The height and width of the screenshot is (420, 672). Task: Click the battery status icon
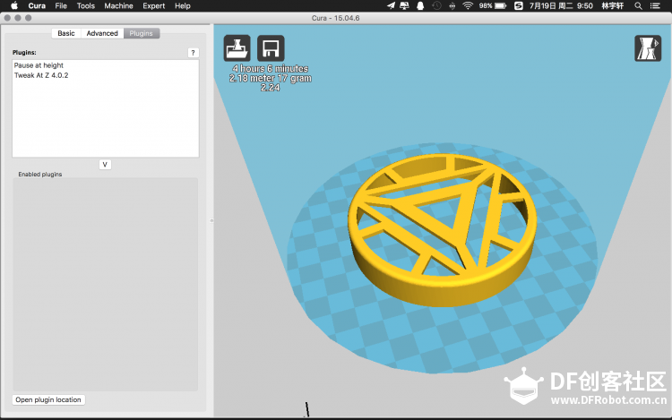[x=500, y=6]
